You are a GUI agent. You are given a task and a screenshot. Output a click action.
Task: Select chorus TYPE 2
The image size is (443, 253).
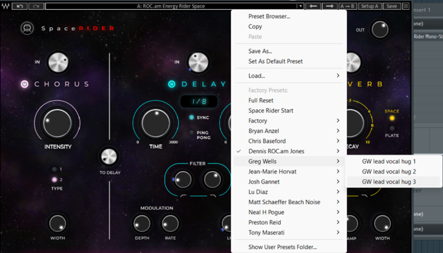(x=54, y=180)
